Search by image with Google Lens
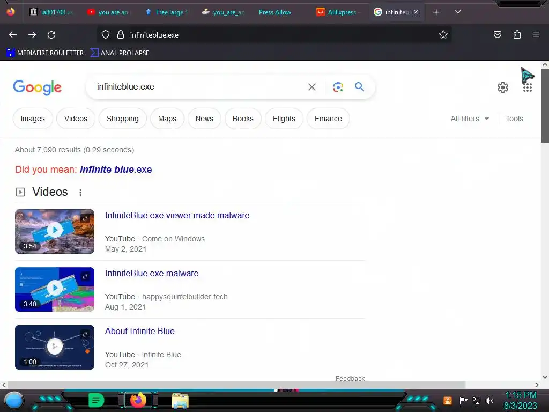 point(338,87)
